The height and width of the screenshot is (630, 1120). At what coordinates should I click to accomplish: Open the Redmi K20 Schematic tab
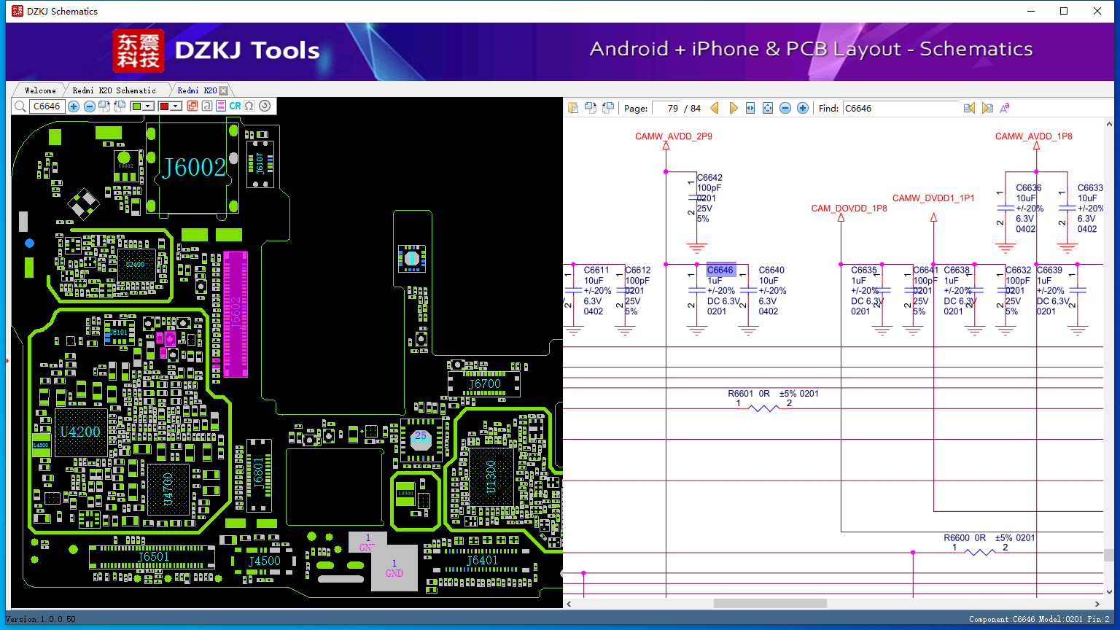click(x=114, y=90)
